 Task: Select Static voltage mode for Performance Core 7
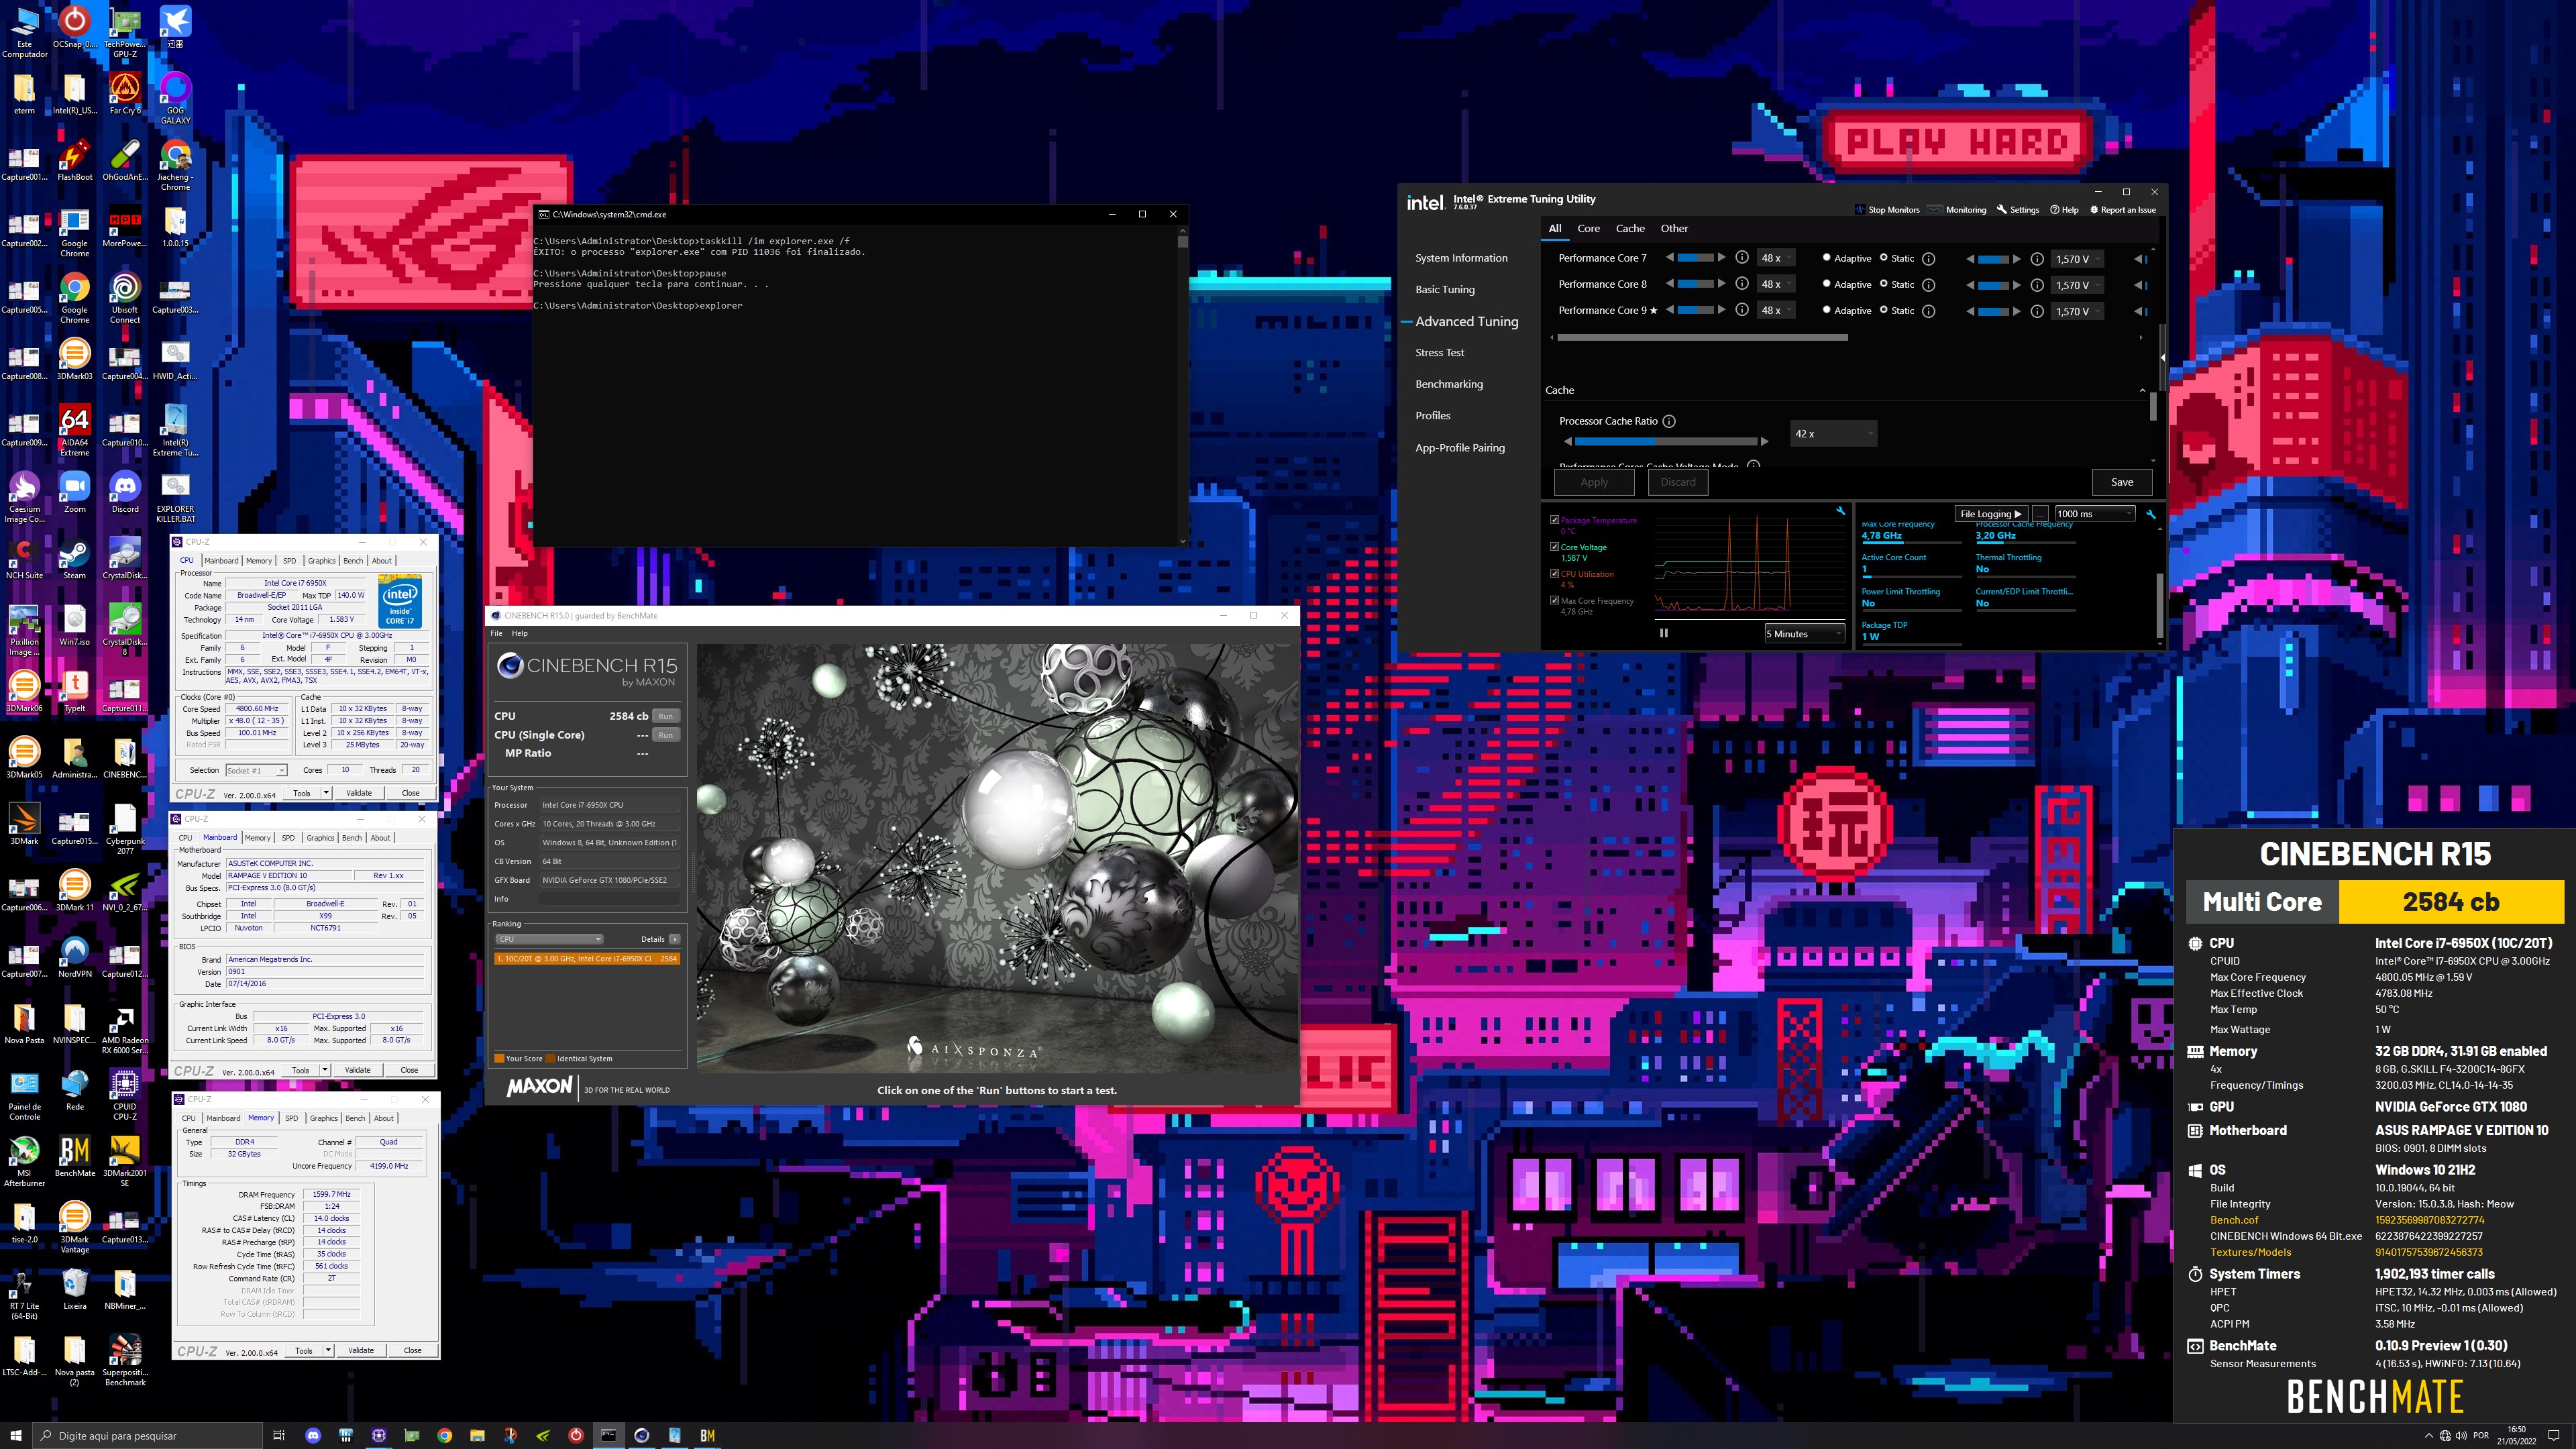point(1884,258)
